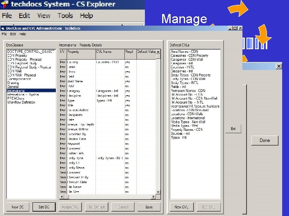Select the Country property row
The image size is (289, 216).
108,62
